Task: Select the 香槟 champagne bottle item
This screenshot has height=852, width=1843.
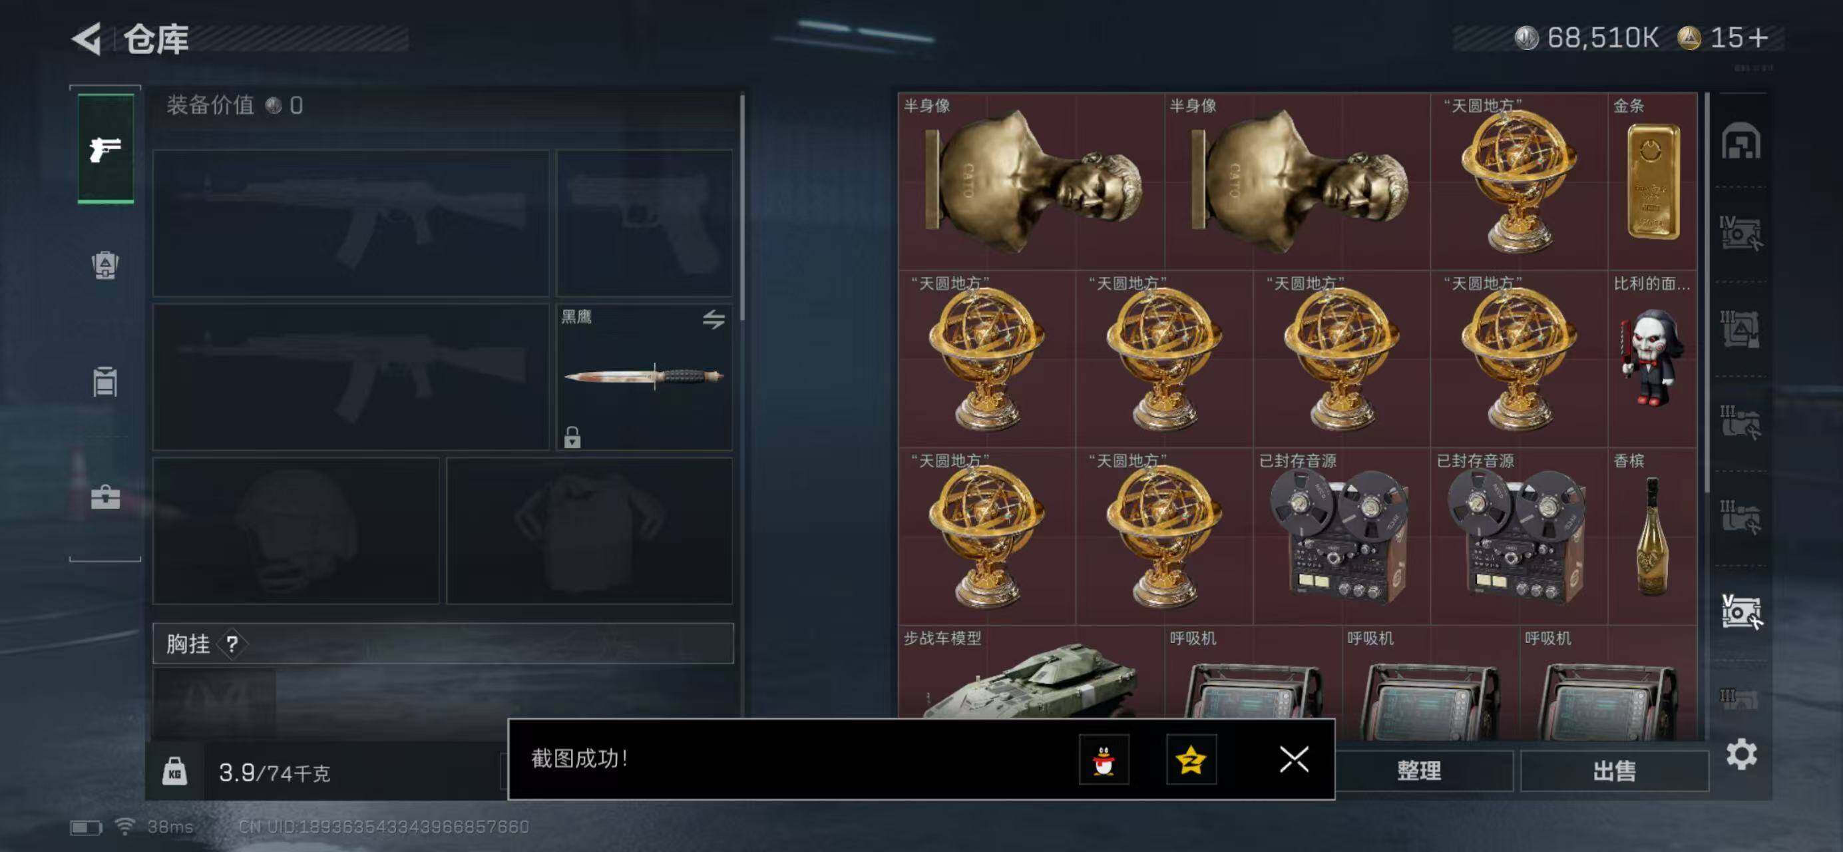Action: point(1652,536)
